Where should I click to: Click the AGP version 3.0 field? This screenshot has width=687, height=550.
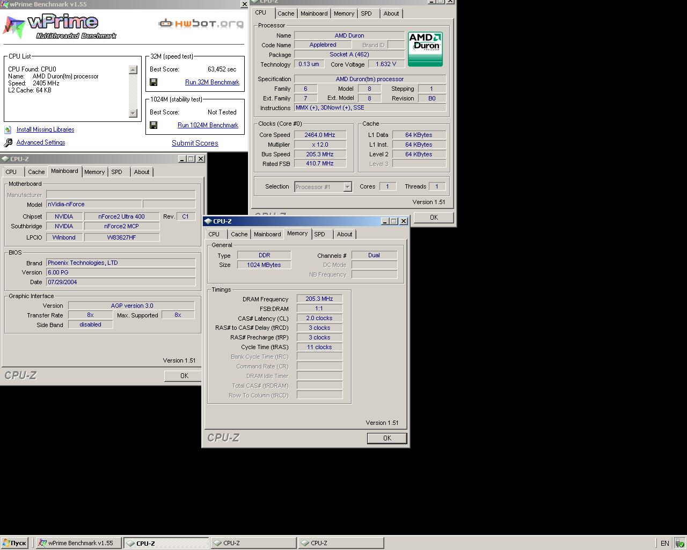click(x=131, y=306)
